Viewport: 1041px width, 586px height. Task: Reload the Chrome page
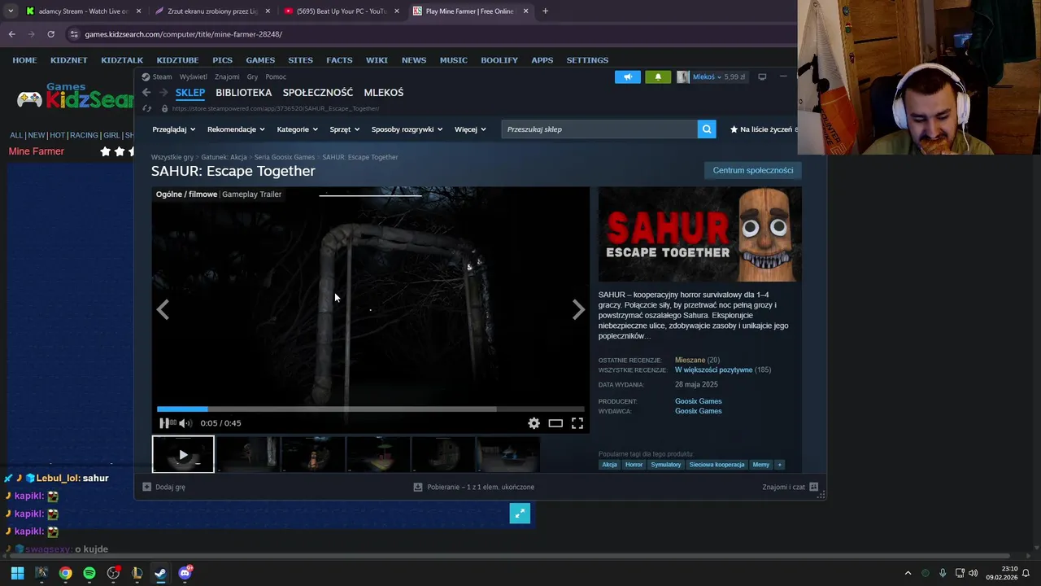tap(50, 34)
